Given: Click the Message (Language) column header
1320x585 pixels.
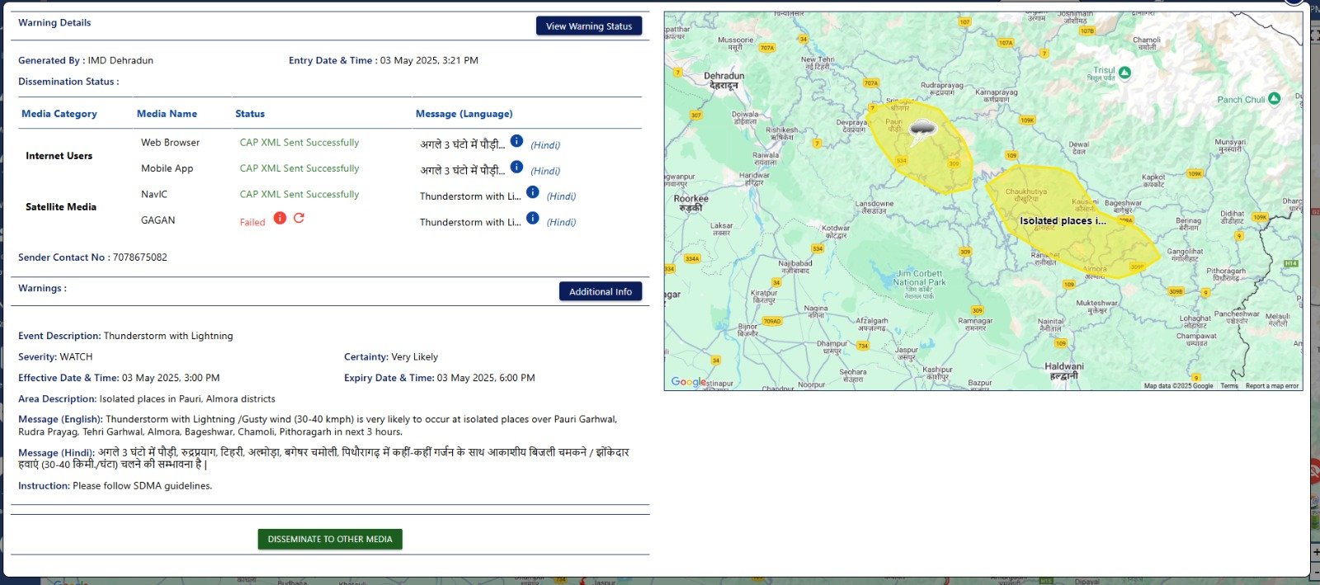Looking at the screenshot, I should (x=464, y=114).
